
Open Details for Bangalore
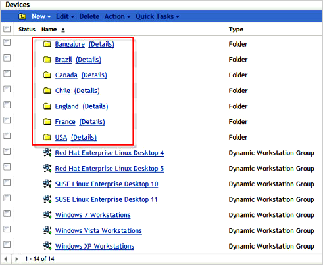point(101,44)
